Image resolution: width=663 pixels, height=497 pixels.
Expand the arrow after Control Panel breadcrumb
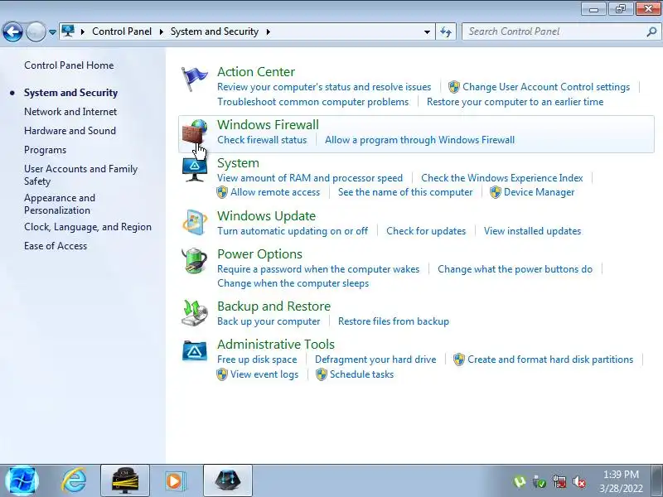[161, 31]
